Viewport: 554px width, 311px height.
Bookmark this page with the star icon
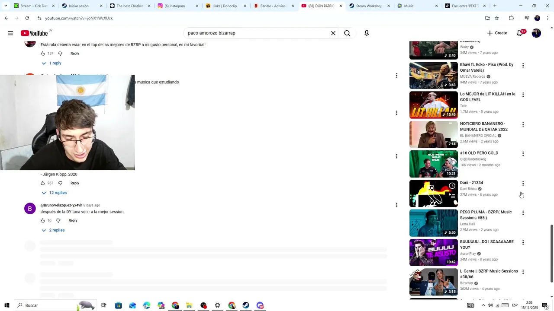point(497,18)
